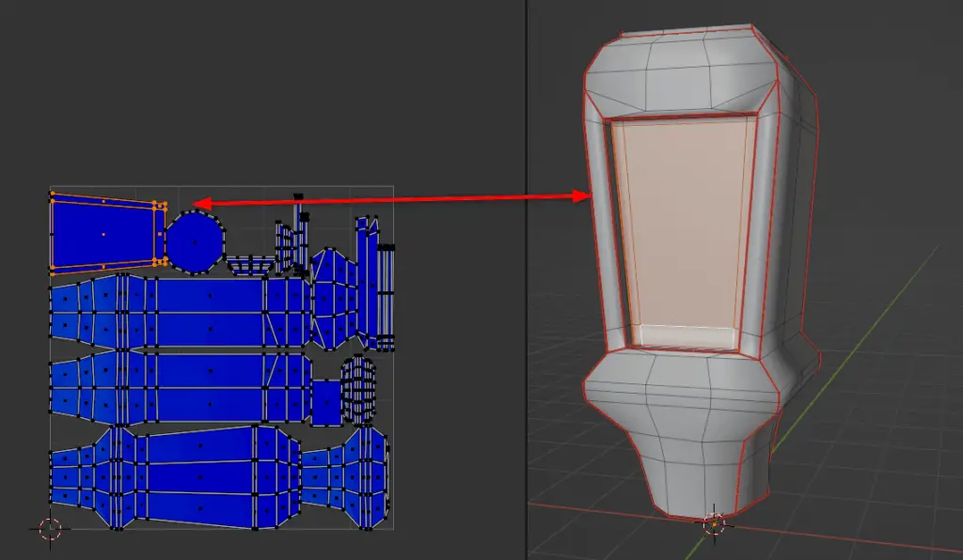Image resolution: width=963 pixels, height=560 pixels.
Task: Select the small square UV island
Action: [326, 402]
